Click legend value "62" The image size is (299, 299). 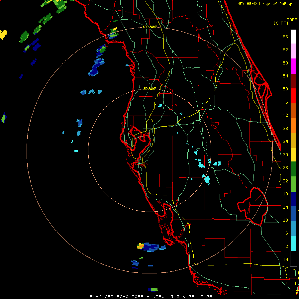coord(285,50)
